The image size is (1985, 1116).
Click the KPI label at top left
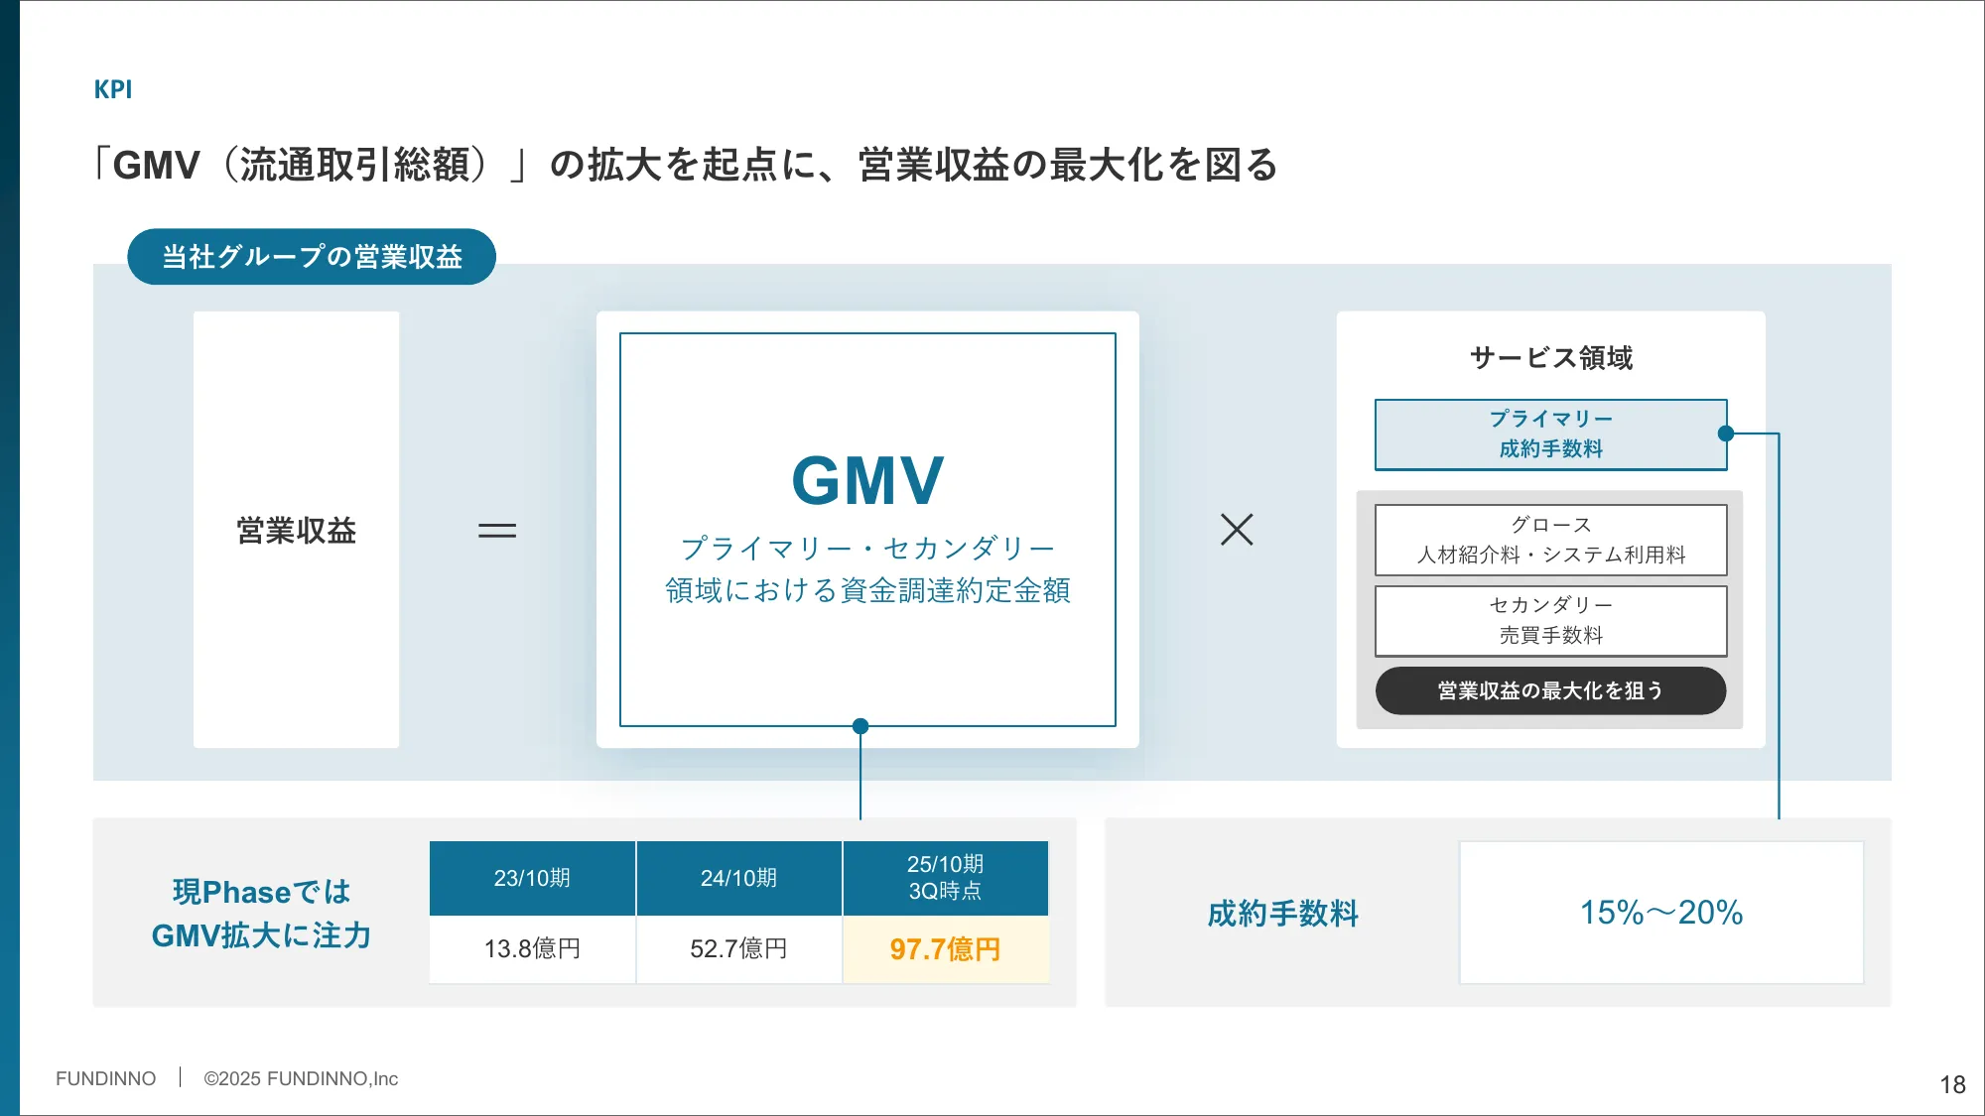tap(112, 89)
